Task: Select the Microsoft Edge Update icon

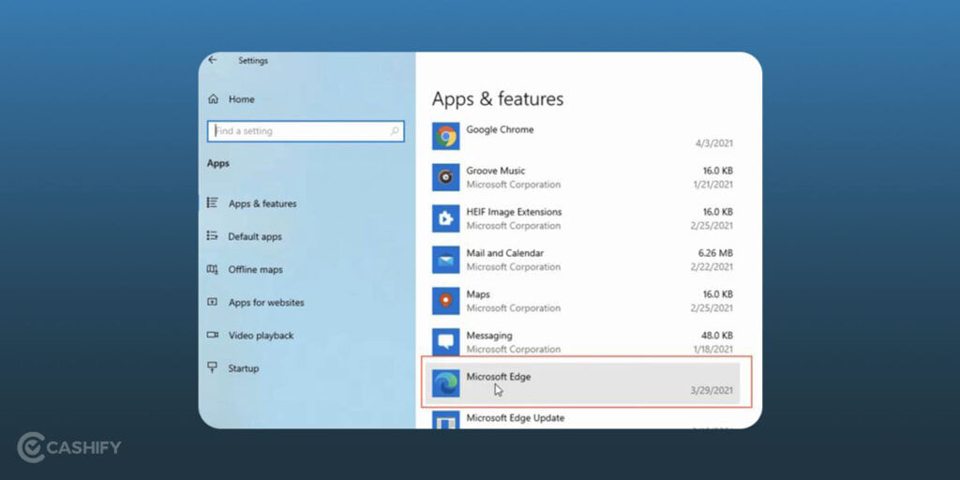Action: point(445,419)
